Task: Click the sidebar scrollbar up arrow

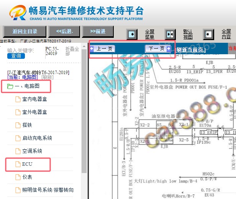Action: pyautogui.click(x=84, y=46)
